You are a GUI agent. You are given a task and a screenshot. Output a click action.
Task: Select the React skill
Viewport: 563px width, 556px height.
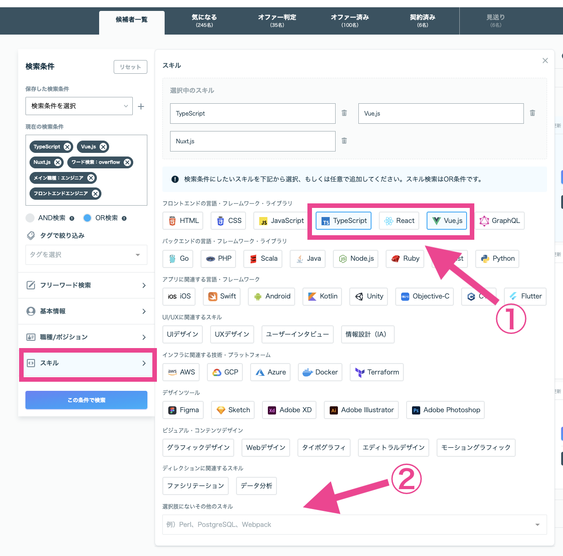[399, 221]
